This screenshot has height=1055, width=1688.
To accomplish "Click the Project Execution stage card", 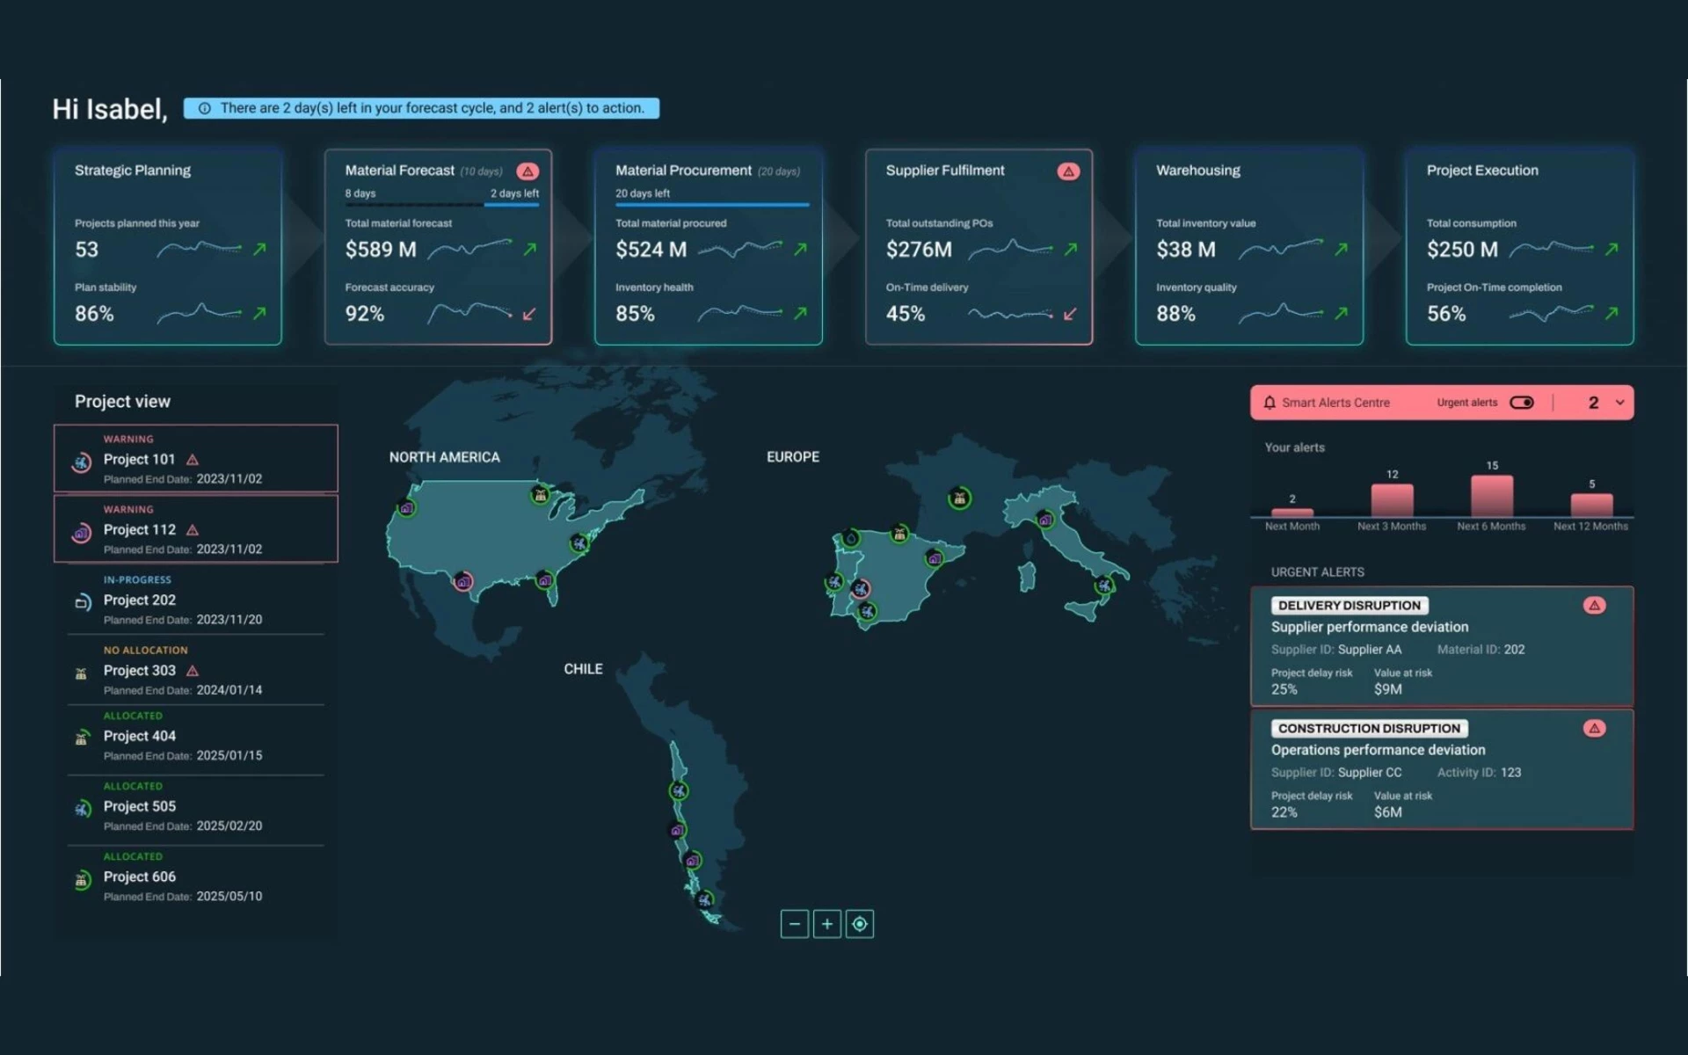I will click(x=1519, y=247).
